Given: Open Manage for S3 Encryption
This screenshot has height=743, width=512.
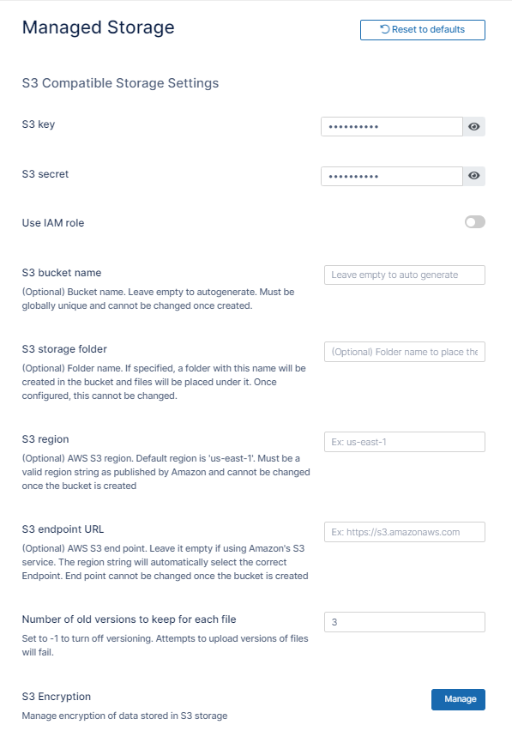Looking at the screenshot, I should pos(458,699).
